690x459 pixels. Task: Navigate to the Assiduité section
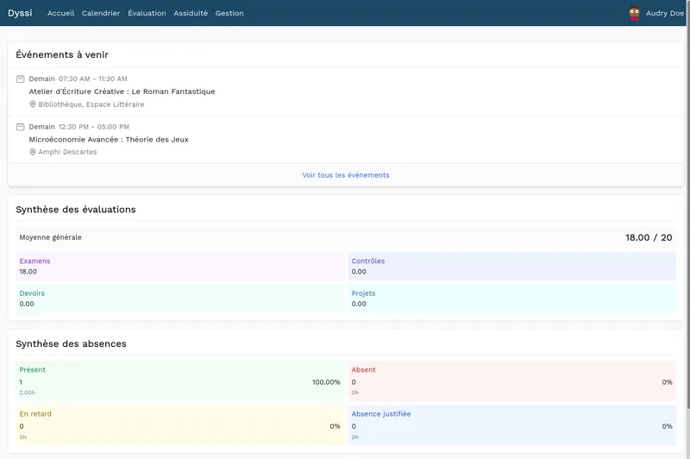click(x=191, y=13)
